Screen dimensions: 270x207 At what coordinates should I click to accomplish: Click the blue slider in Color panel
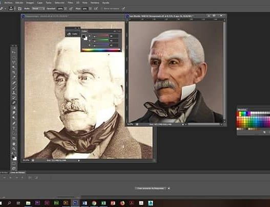(100, 45)
